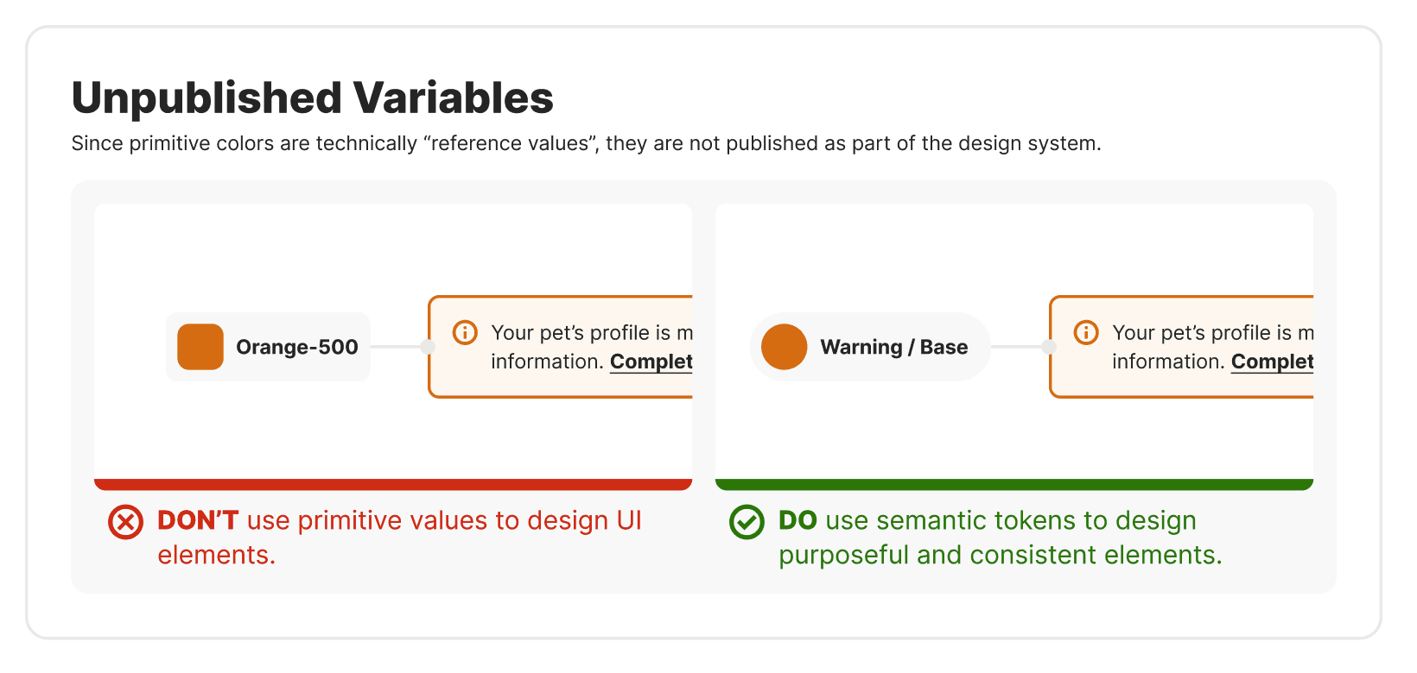Click the green checkmark icon beside DO

coord(747,522)
